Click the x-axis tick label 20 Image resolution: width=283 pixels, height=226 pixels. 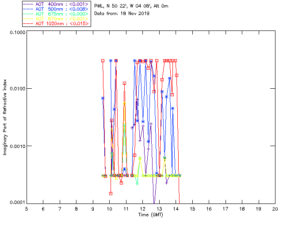click(275, 209)
